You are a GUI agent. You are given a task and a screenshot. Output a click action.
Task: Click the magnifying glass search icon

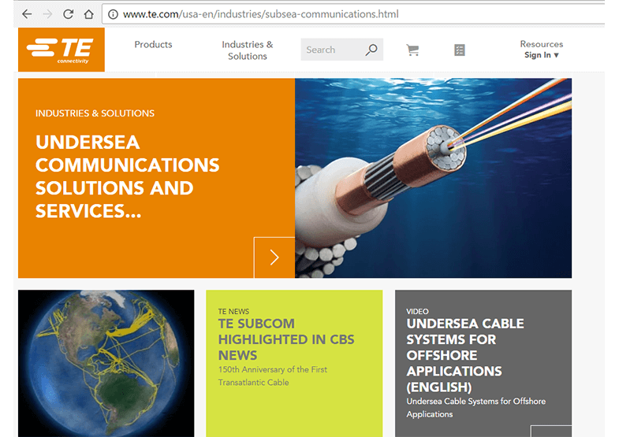click(371, 50)
